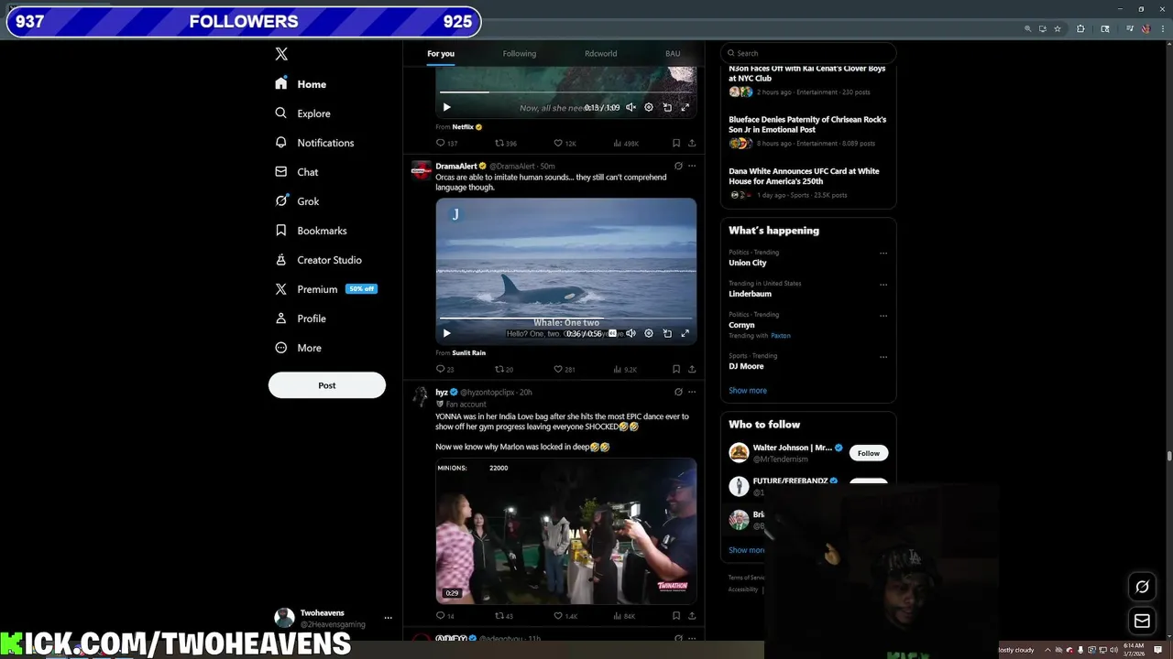Open Grok actions on DramaAlert post
Screen dimensions: 1173x659
point(678,166)
